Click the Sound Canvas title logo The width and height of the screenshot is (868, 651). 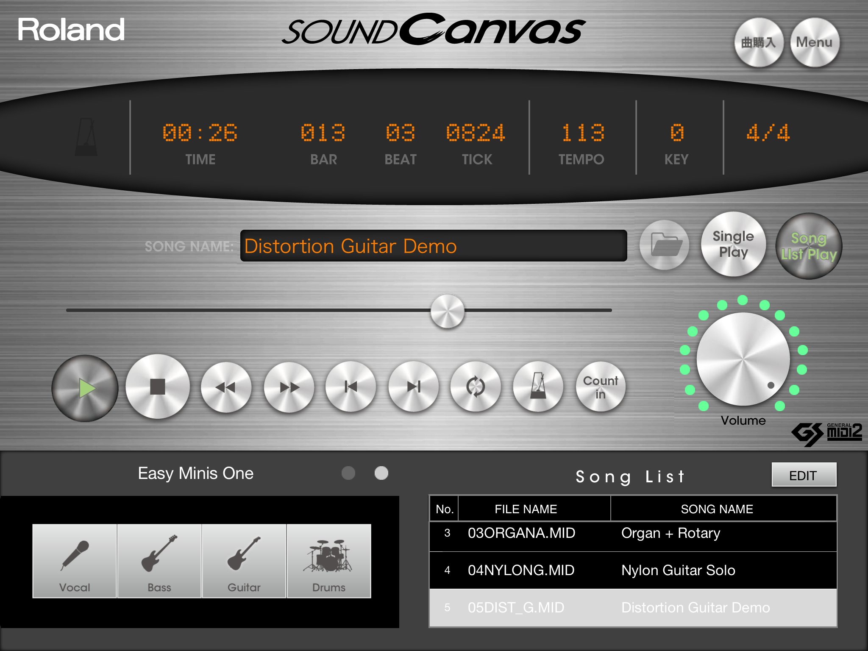(433, 30)
